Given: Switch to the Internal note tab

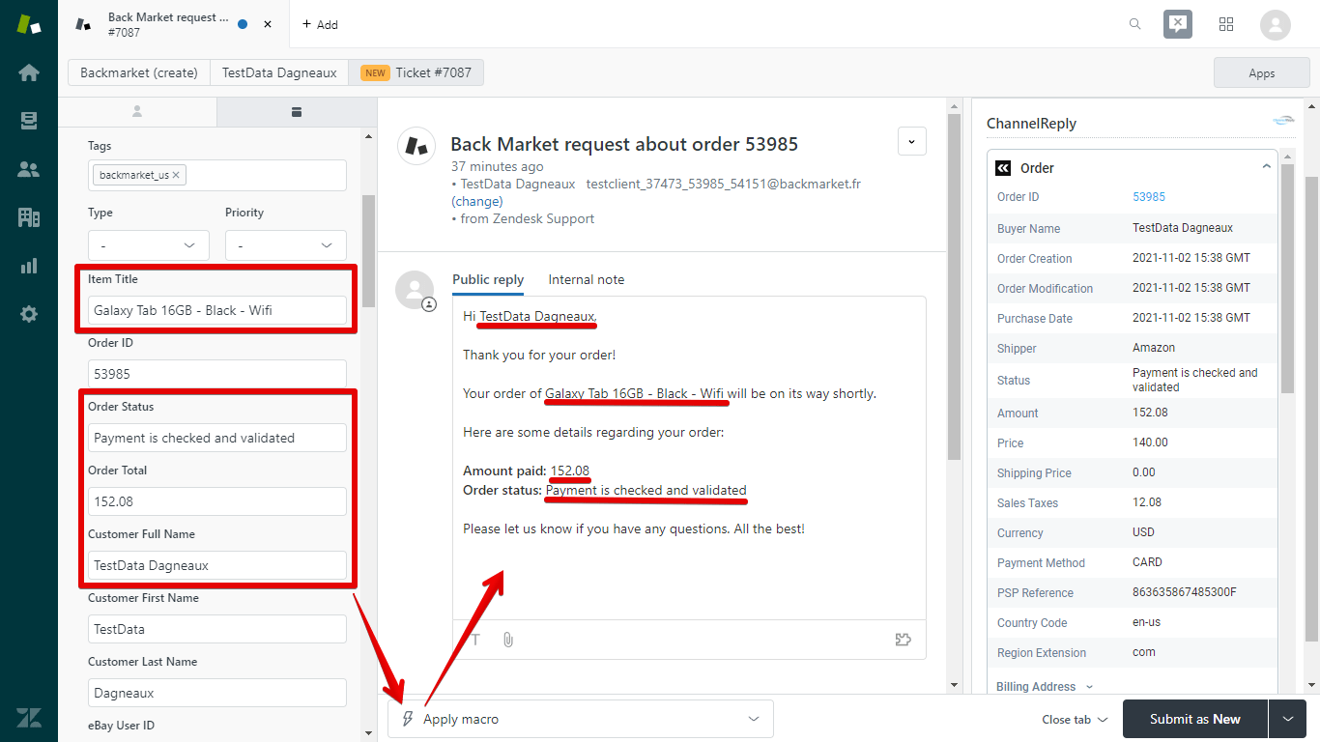Looking at the screenshot, I should 586,279.
